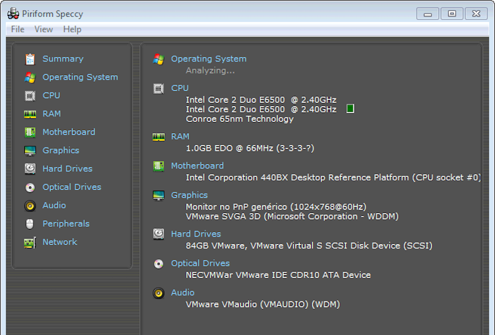Click the Operating System Windows flag sidebar icon

[x=30, y=77]
